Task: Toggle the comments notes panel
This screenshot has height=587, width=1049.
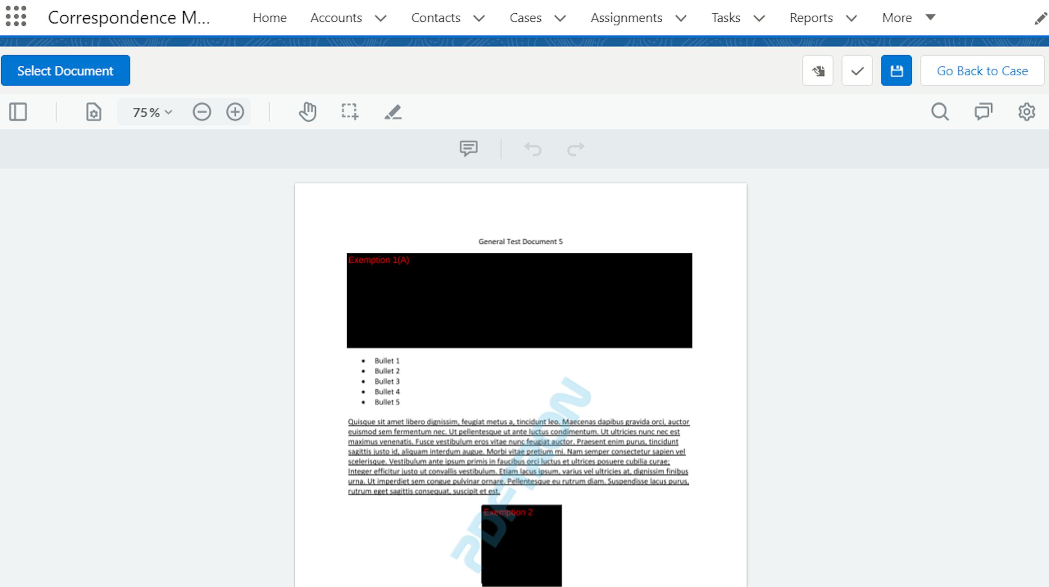Action: coord(983,112)
